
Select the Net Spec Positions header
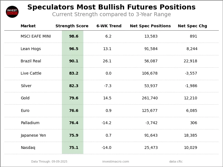[x=150, y=26]
